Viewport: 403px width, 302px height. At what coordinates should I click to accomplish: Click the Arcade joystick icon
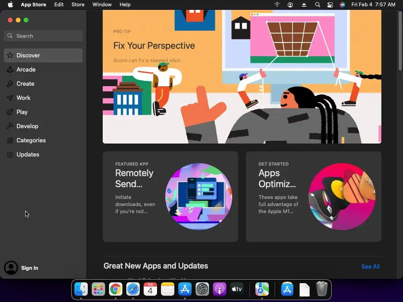[x=10, y=69]
